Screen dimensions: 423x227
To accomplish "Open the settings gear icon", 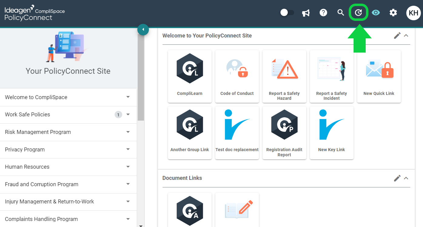I will coord(393,13).
